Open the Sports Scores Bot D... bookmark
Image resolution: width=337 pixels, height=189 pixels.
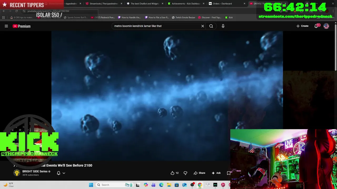pyautogui.click(x=76, y=18)
